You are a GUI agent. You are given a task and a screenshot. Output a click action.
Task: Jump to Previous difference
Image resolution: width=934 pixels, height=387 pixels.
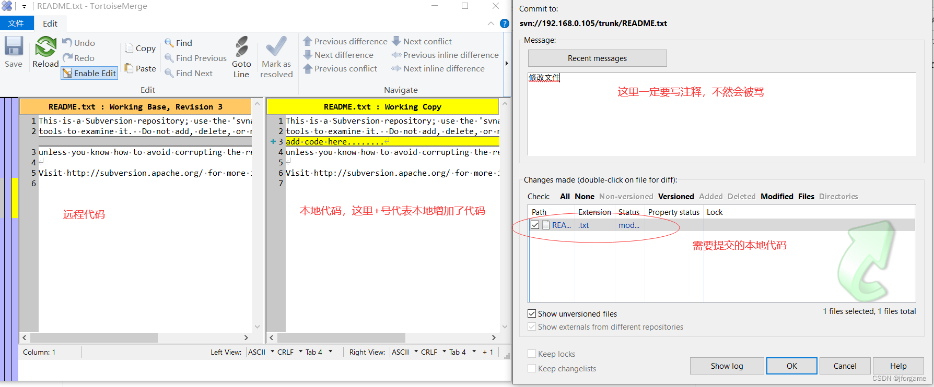[345, 41]
